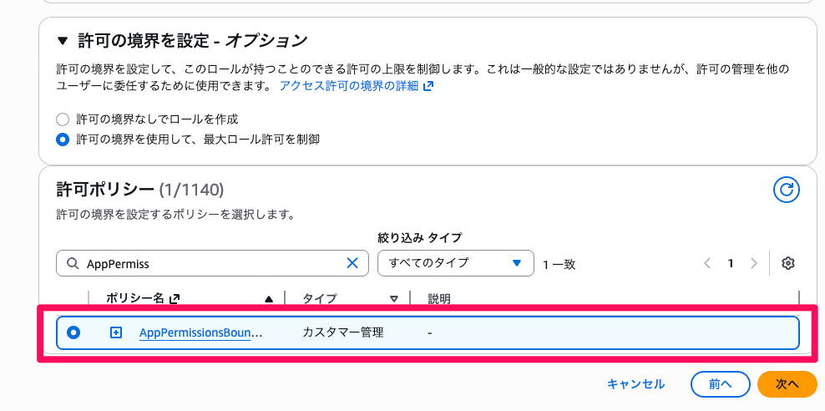This screenshot has width=825, height=411.
Task: Open the AppPermissionsBoundary policy link
Action: [x=200, y=332]
